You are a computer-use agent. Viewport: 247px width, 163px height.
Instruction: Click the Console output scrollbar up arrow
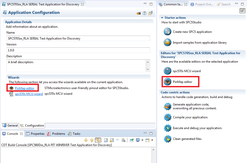coord(153,150)
